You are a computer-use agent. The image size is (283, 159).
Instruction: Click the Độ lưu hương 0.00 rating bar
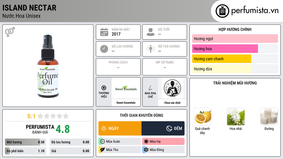(70, 142)
